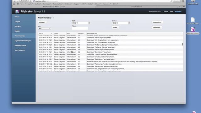Open Datenbank-Server in the sidebar
Viewport: 201px width, 113px height.
point(24,46)
